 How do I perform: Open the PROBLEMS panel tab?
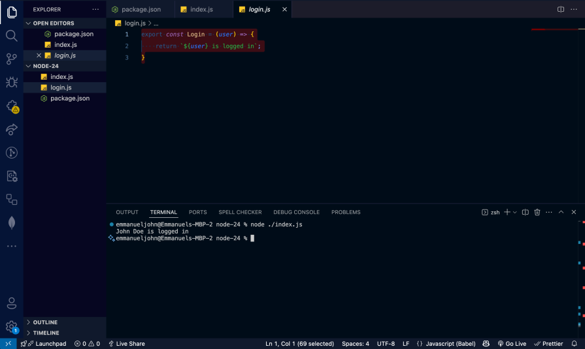pyautogui.click(x=346, y=212)
